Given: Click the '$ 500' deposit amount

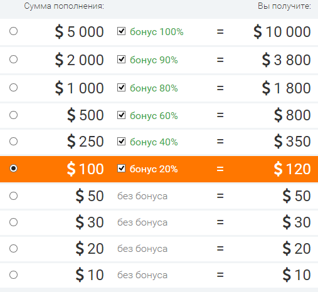Looking at the screenshot, I should click(x=85, y=115).
